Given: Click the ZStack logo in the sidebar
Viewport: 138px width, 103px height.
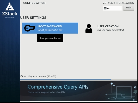Looking at the screenshot, I should (x=10, y=10).
